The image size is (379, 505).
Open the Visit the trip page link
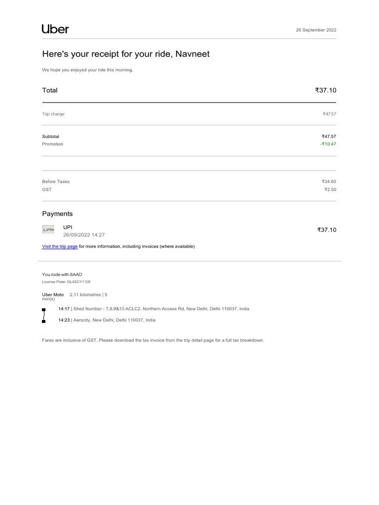point(60,247)
